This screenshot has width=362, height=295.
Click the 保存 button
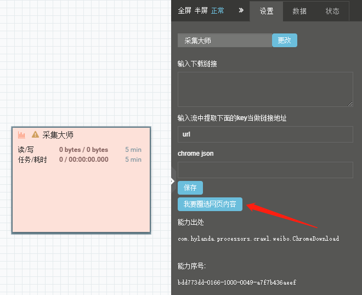tap(190, 188)
